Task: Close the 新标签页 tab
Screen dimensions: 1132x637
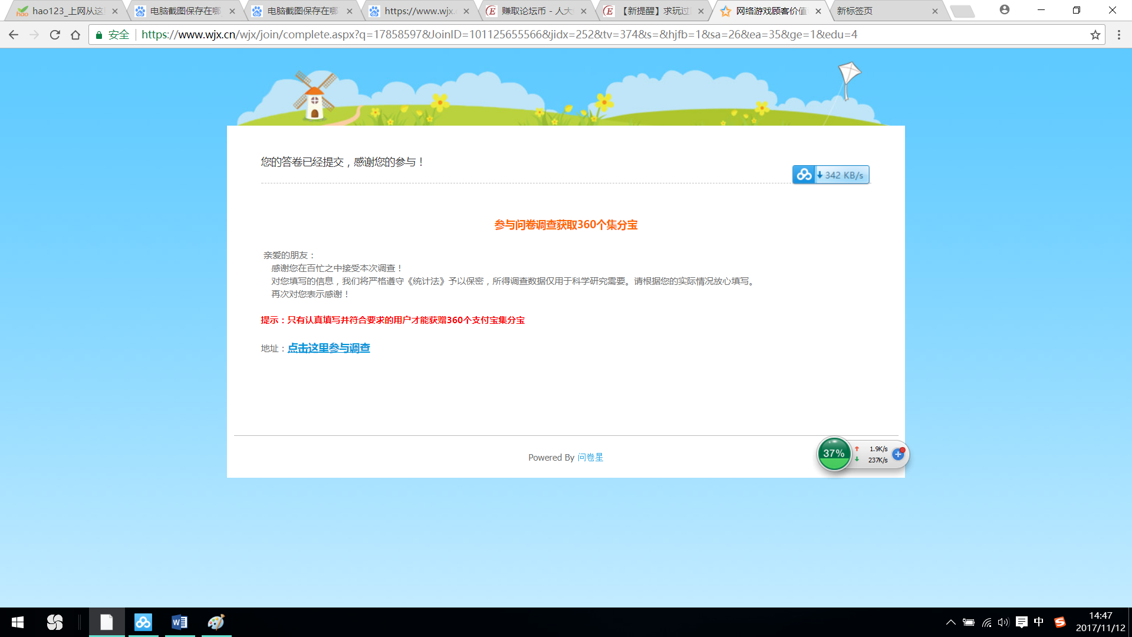Action: [x=934, y=11]
